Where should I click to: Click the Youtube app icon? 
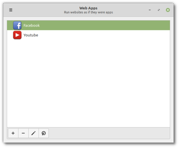17,35
